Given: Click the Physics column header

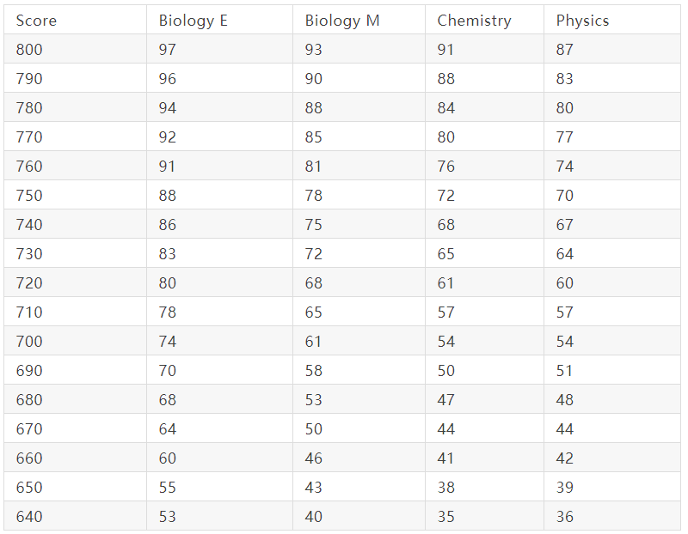Looking at the screenshot, I should [x=583, y=21].
